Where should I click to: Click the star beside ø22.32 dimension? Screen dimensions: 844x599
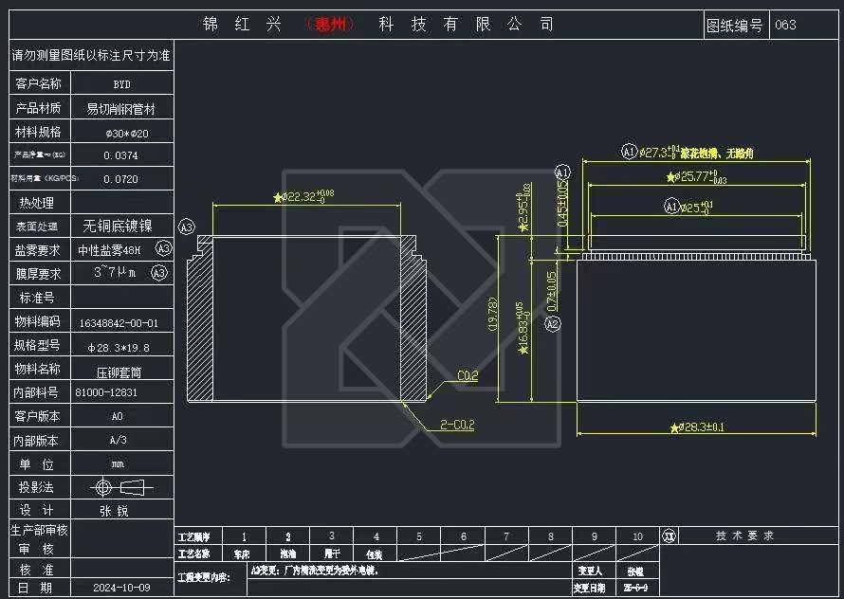coord(278,197)
